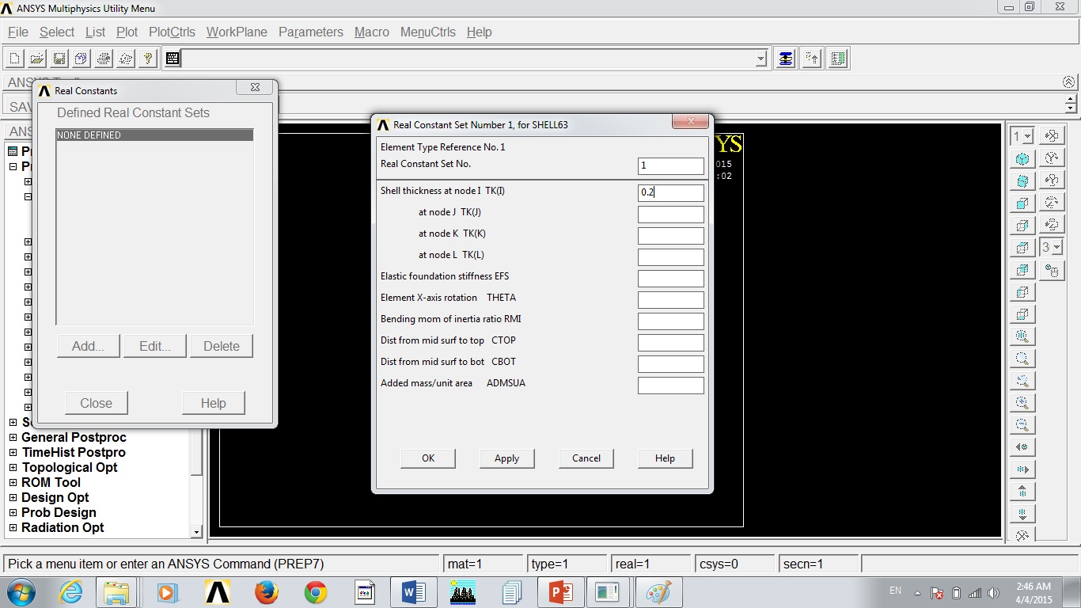Click the Raise Hidden windows icon

(x=785, y=59)
